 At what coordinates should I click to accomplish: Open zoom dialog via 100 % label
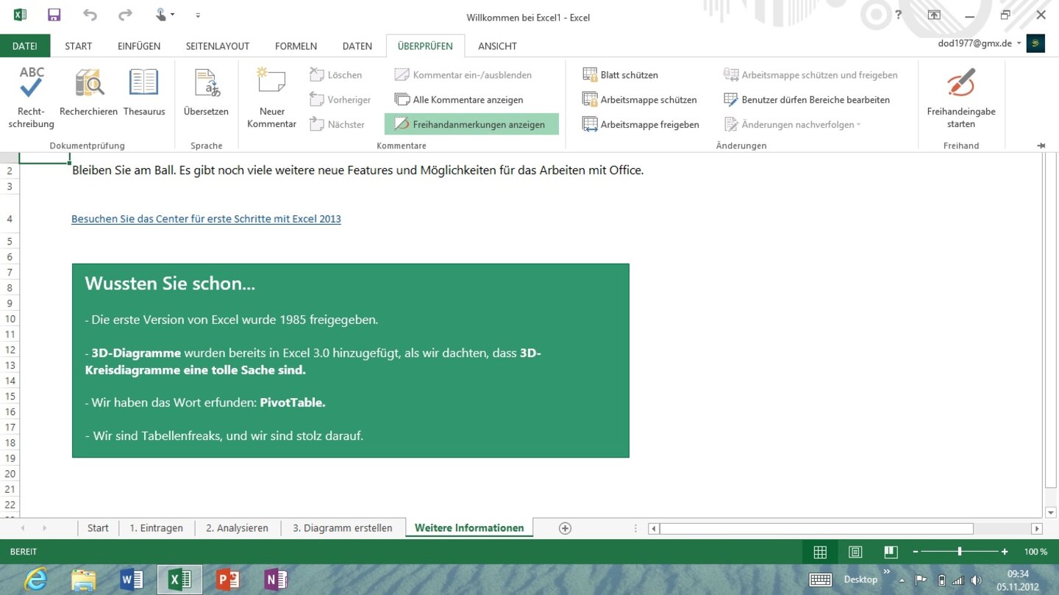click(x=1035, y=552)
